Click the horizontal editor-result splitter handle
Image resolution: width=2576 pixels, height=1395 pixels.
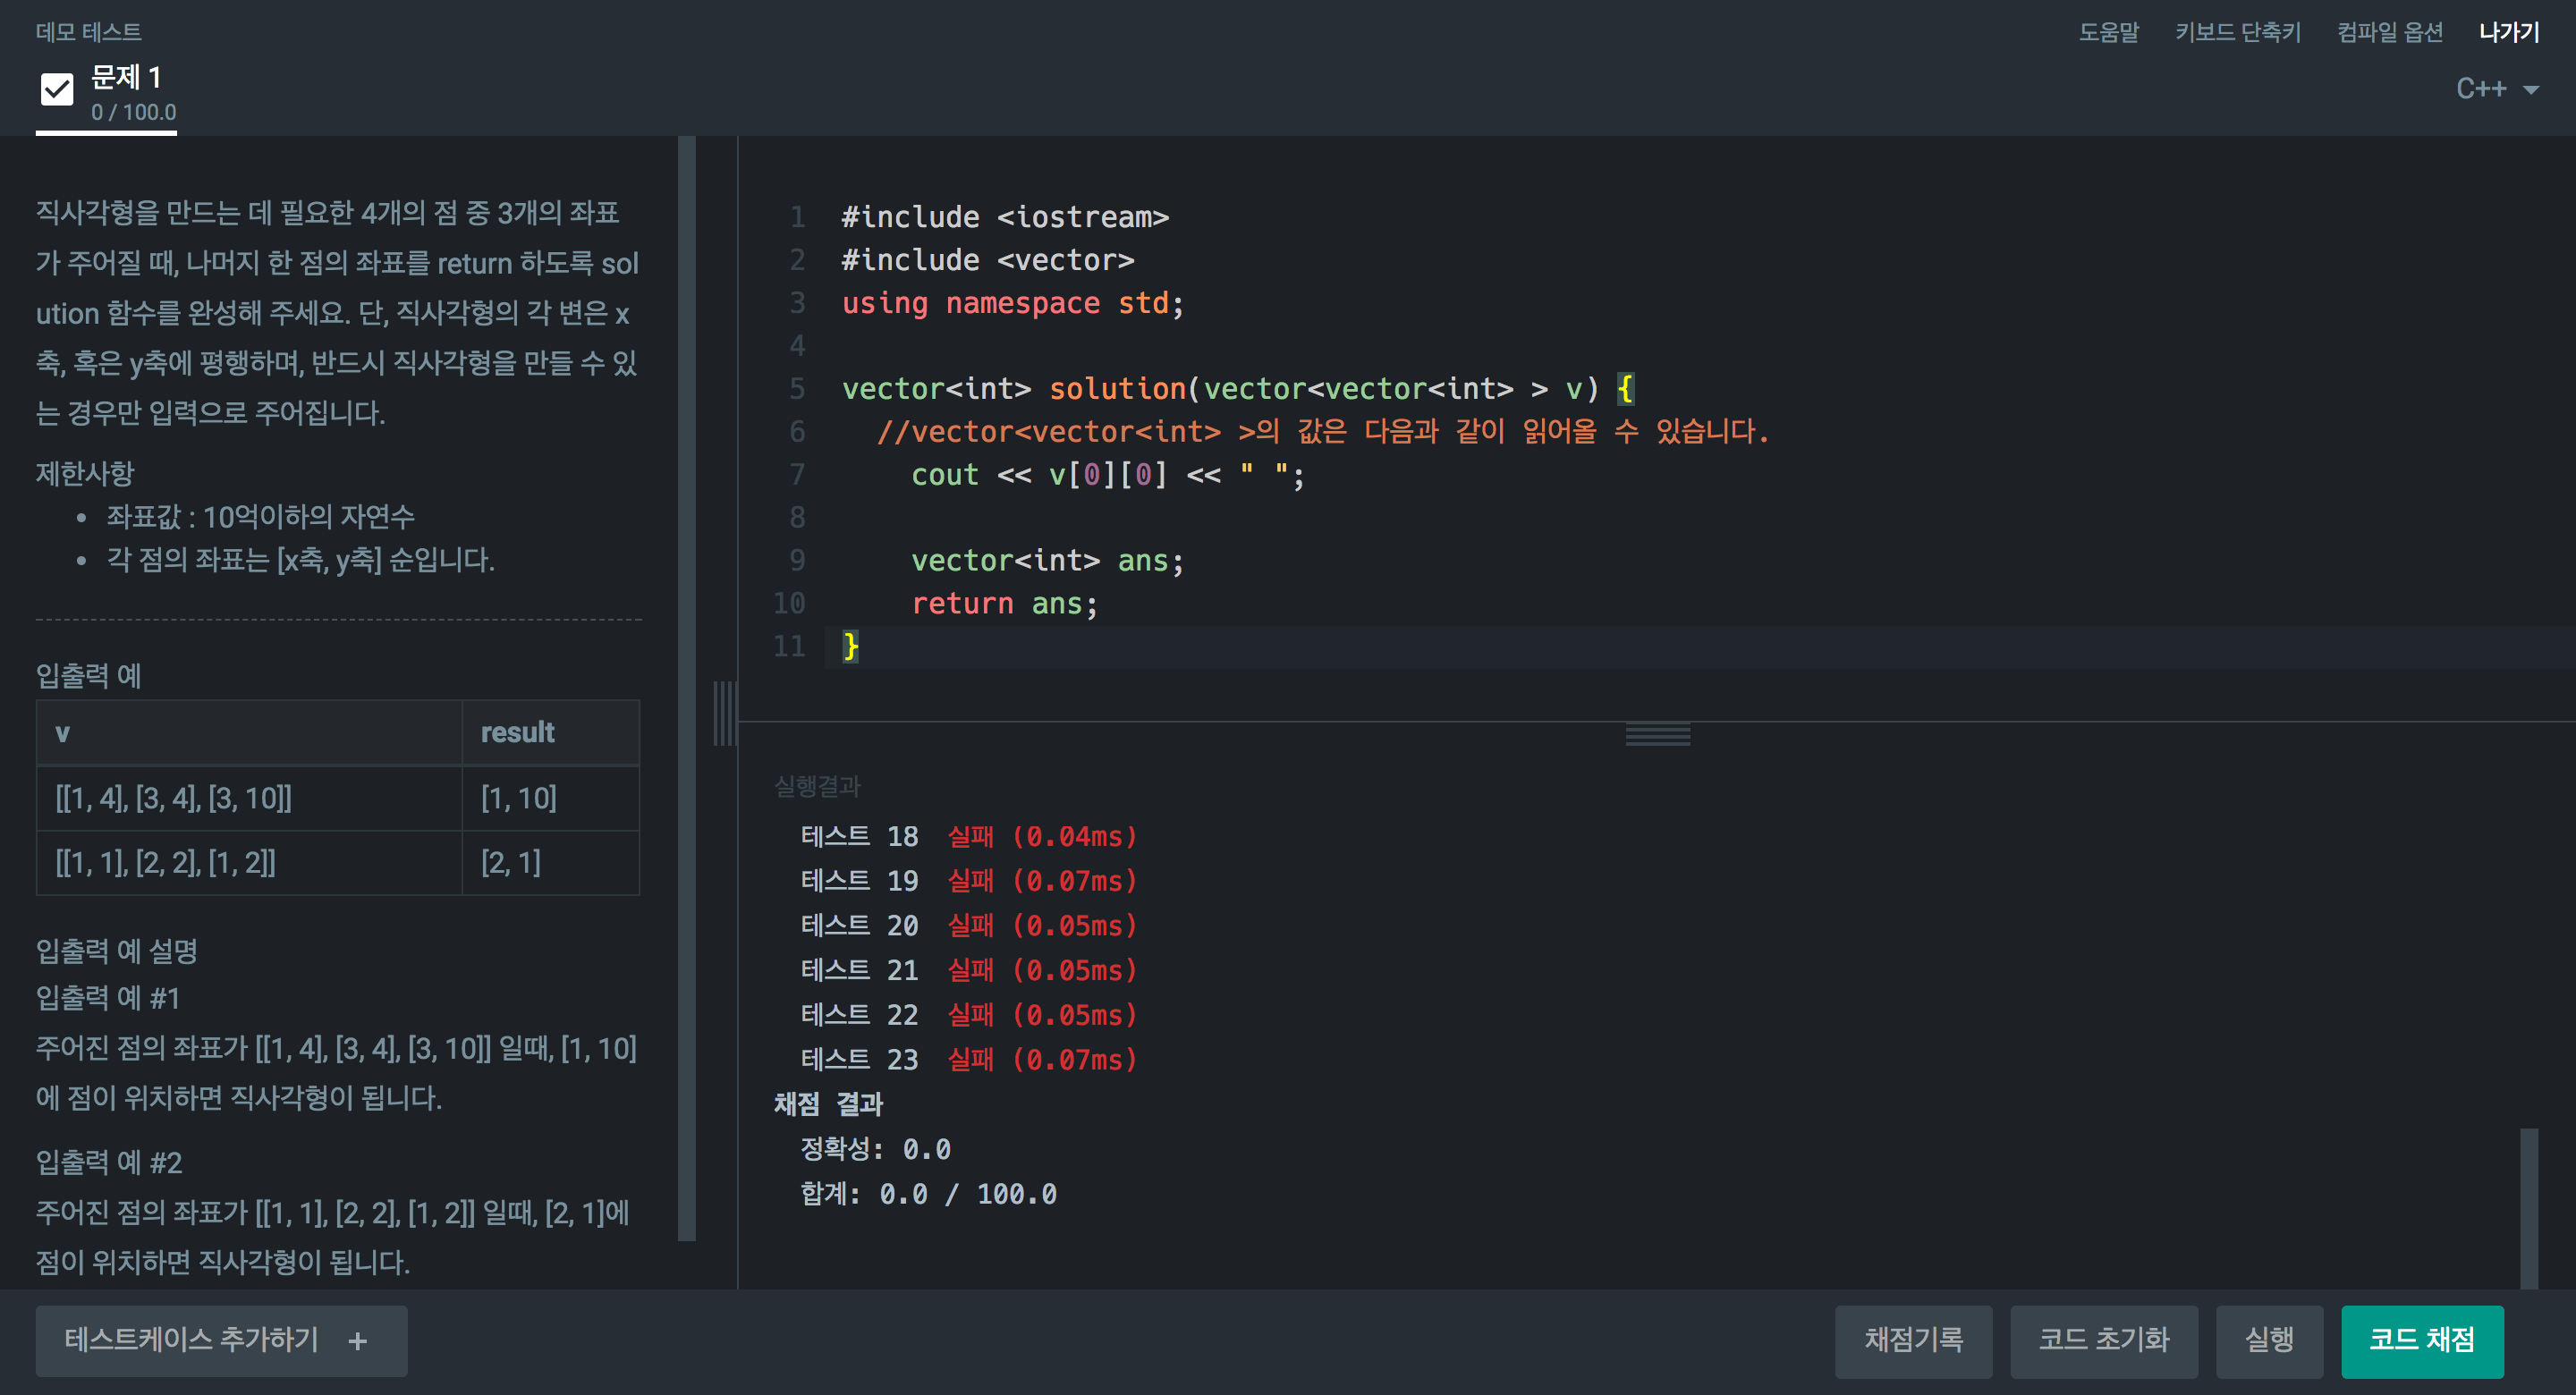point(1657,734)
